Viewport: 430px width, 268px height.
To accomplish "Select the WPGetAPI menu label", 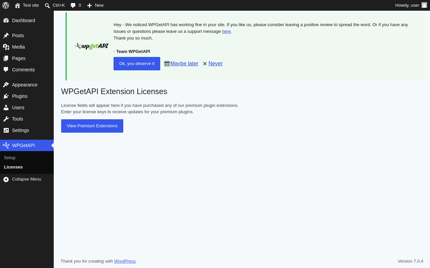I will [24, 145].
